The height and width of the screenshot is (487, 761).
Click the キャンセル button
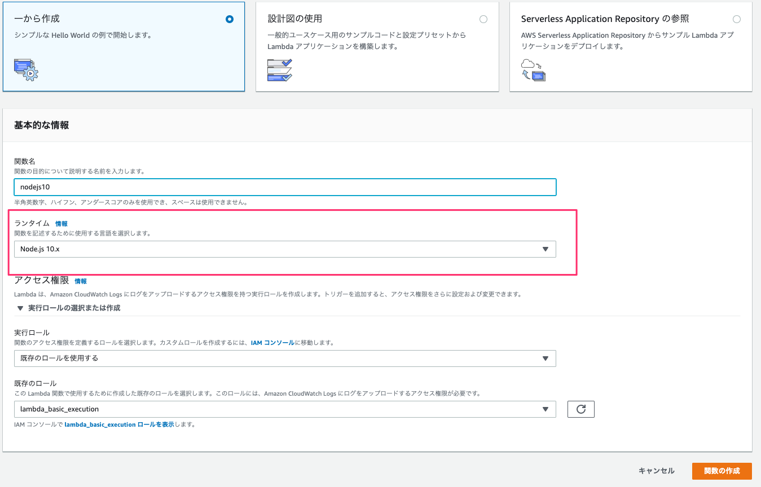click(x=656, y=470)
